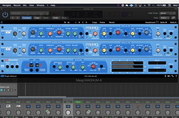The image size is (179, 118).
Task: Click the plugin toolbar redo arrow
Action: pyautogui.click(x=68, y=23)
